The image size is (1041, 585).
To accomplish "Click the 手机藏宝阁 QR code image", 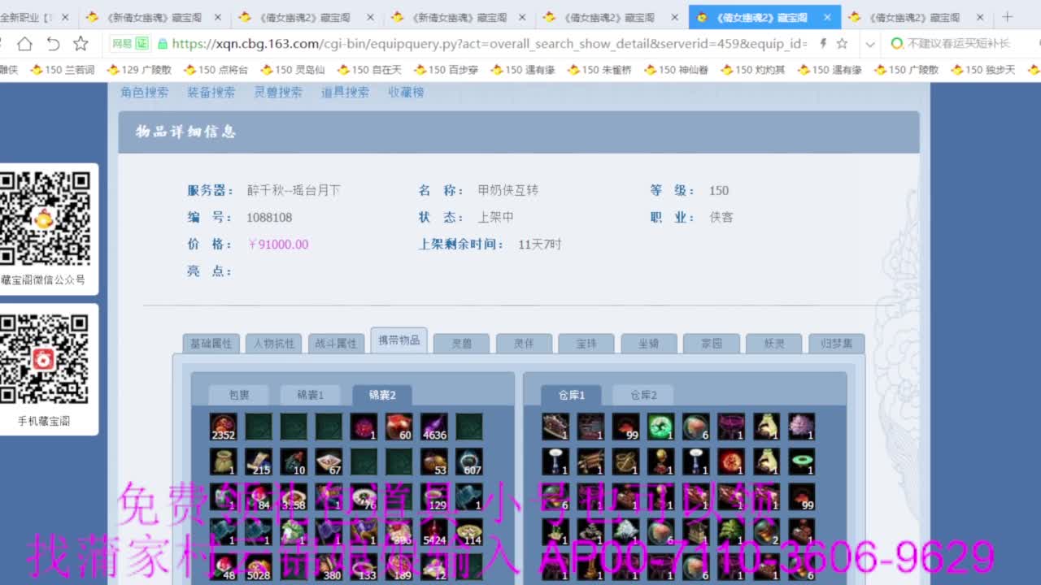I will point(44,359).
